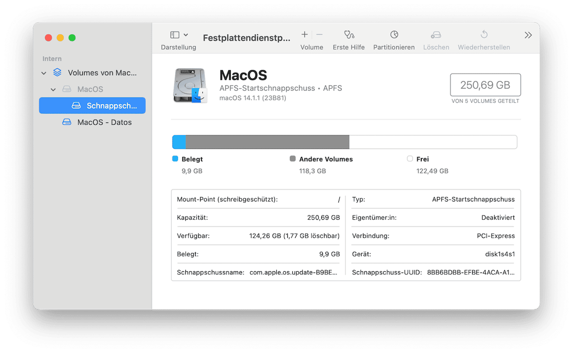
Task: Click the Löschen toolbar label
Action: coord(436,48)
